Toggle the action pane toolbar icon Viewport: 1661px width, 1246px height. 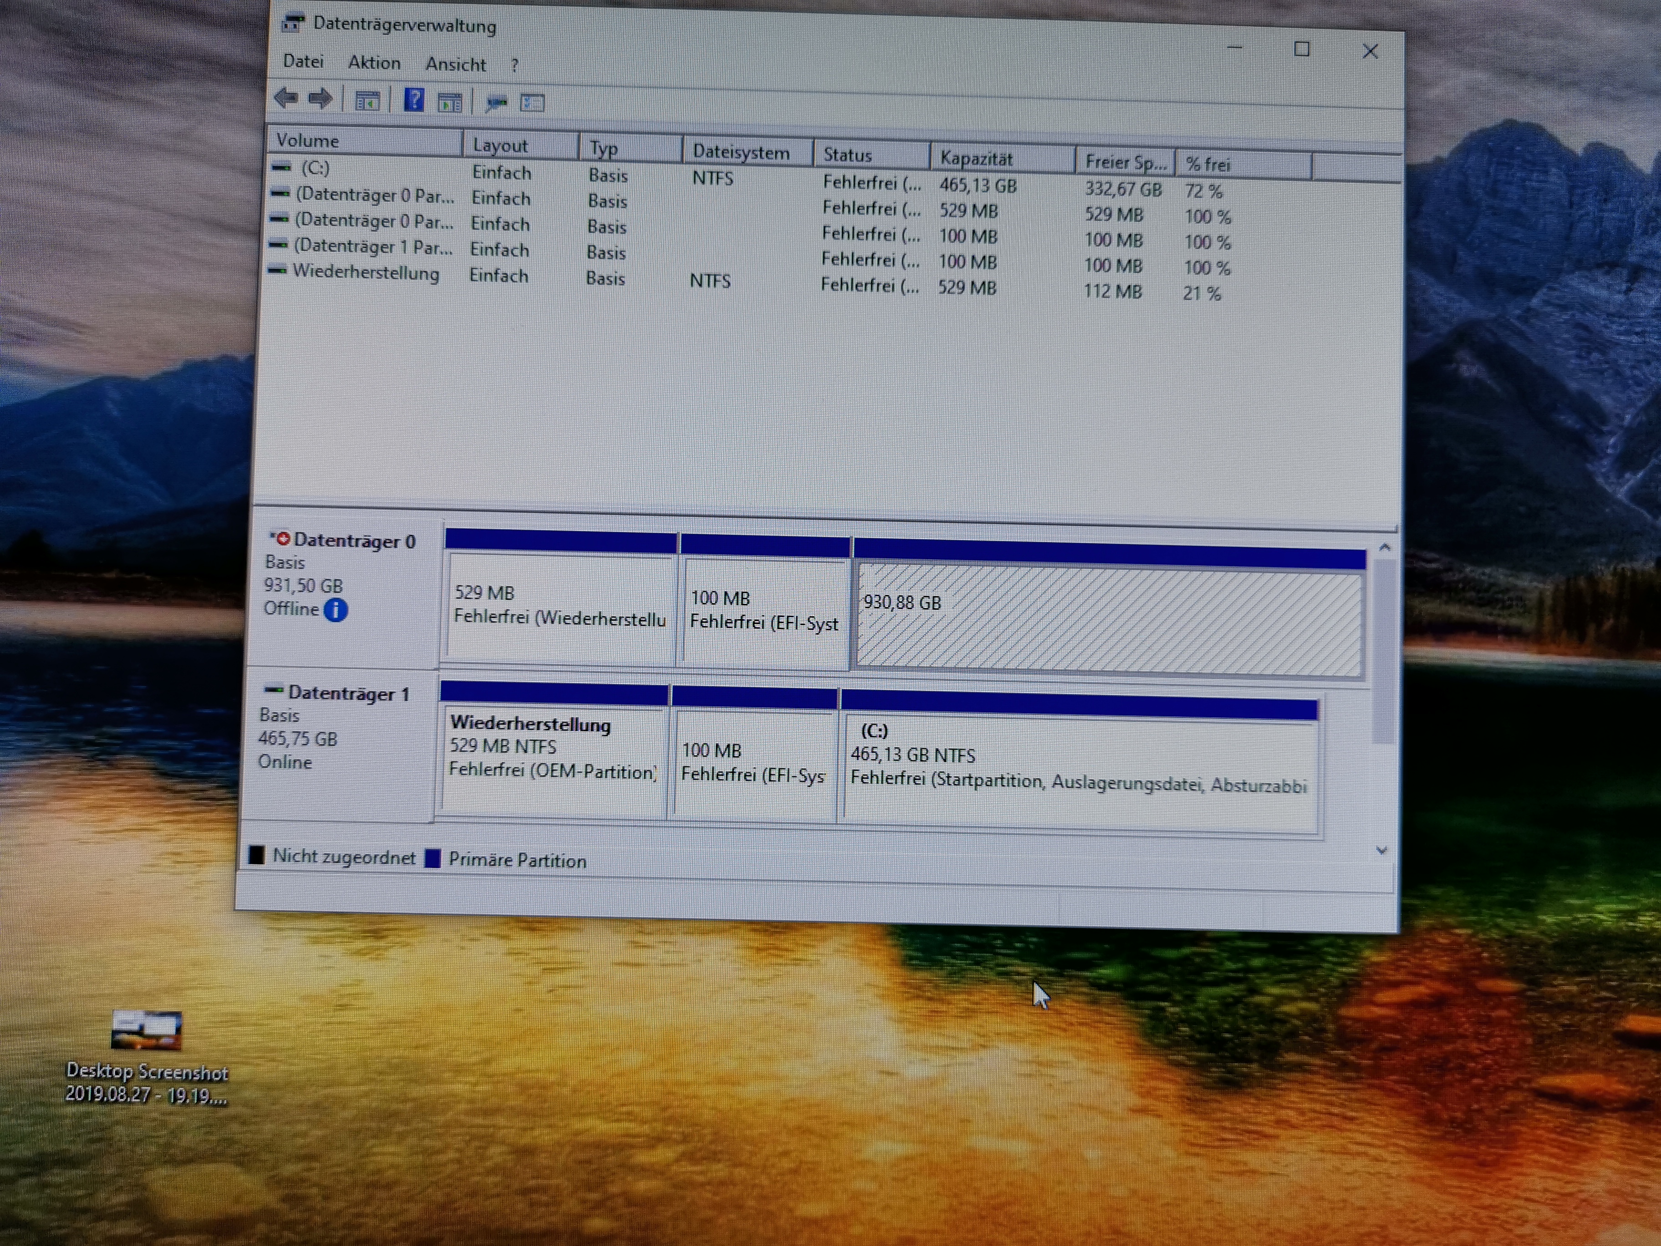[x=450, y=102]
